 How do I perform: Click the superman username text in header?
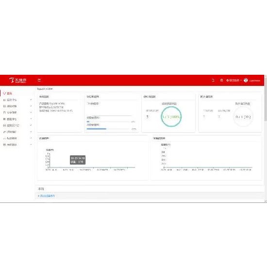[255, 81]
